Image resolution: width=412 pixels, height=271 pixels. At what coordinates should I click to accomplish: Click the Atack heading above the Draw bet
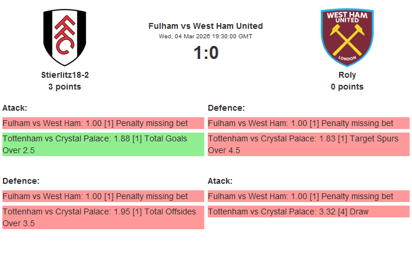tap(220, 181)
